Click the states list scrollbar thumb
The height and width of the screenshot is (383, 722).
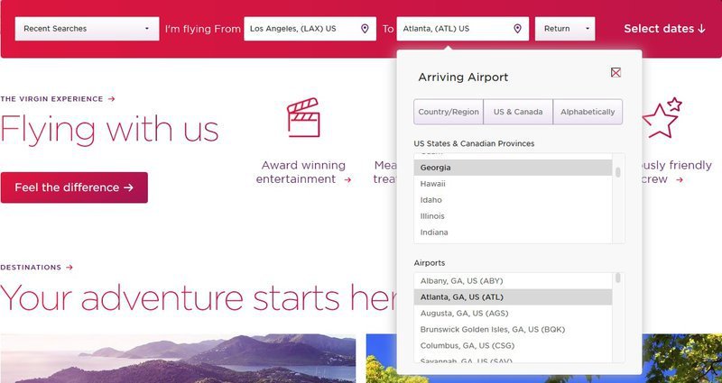pyautogui.click(x=618, y=172)
